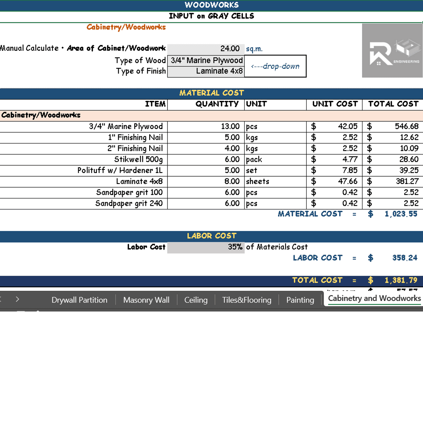Select the total cost value 1,381.79
The image size is (423, 423).
tap(400, 280)
